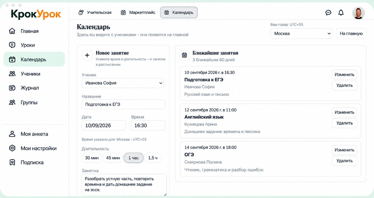Open Главная in the sidebar
Image resolution: width=374 pixels, height=198 pixels.
[34, 31]
